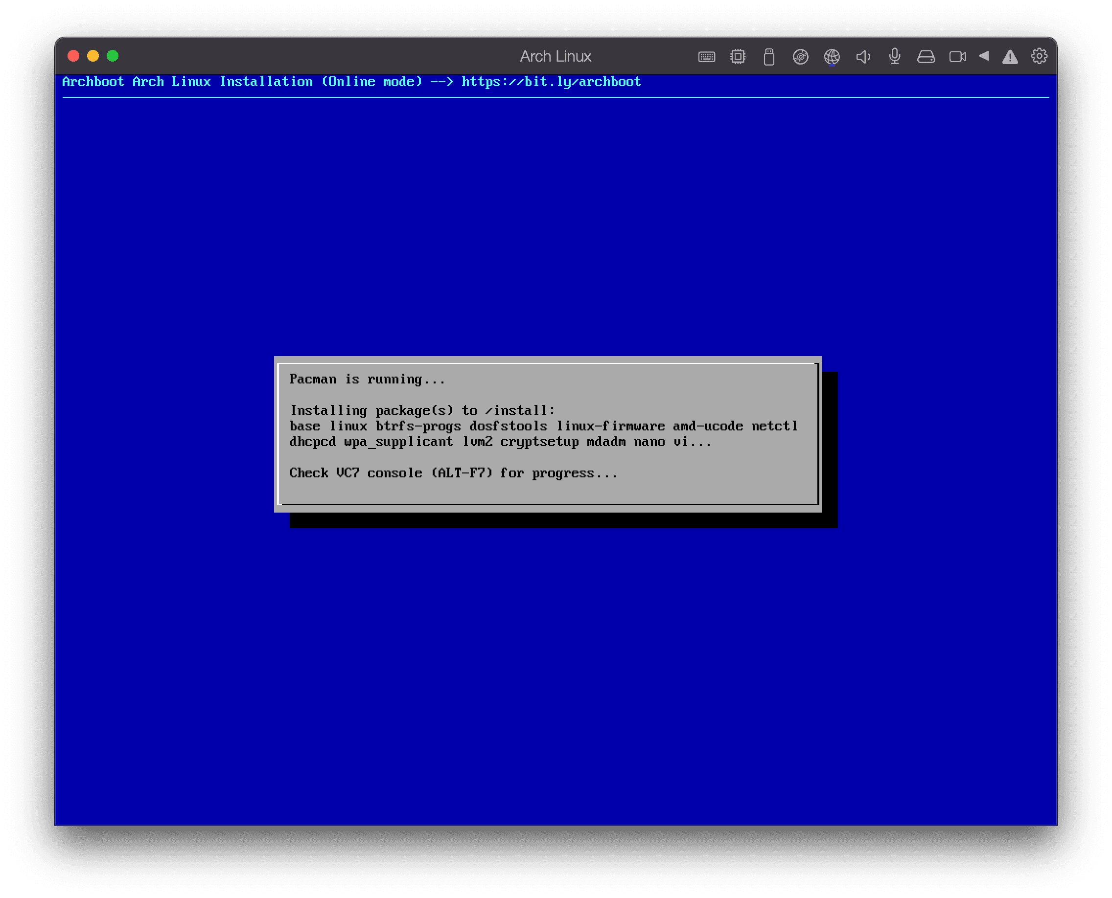The width and height of the screenshot is (1112, 898).
Task: Open the hard disk drive icon
Action: coord(926,56)
